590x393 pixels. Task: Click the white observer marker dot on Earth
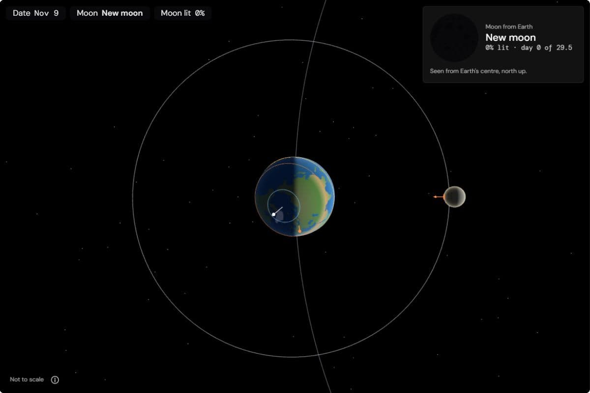tap(274, 214)
